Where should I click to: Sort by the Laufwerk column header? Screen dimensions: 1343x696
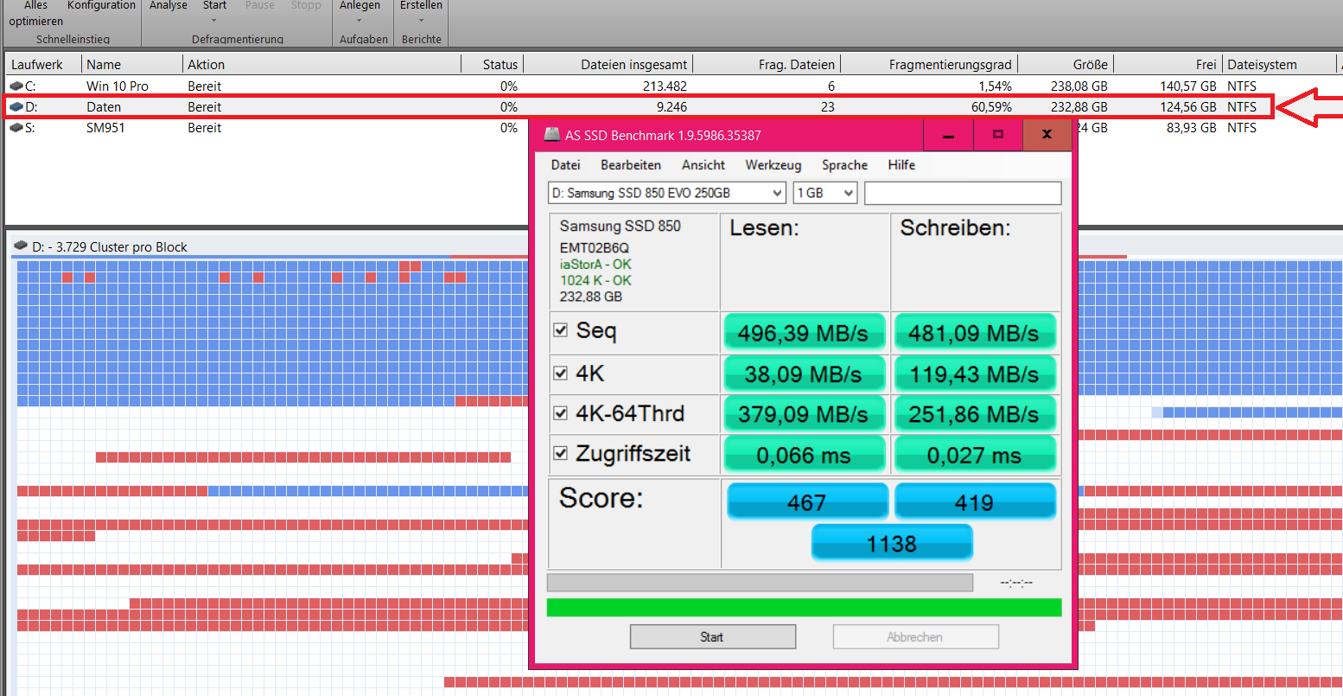tap(43, 64)
